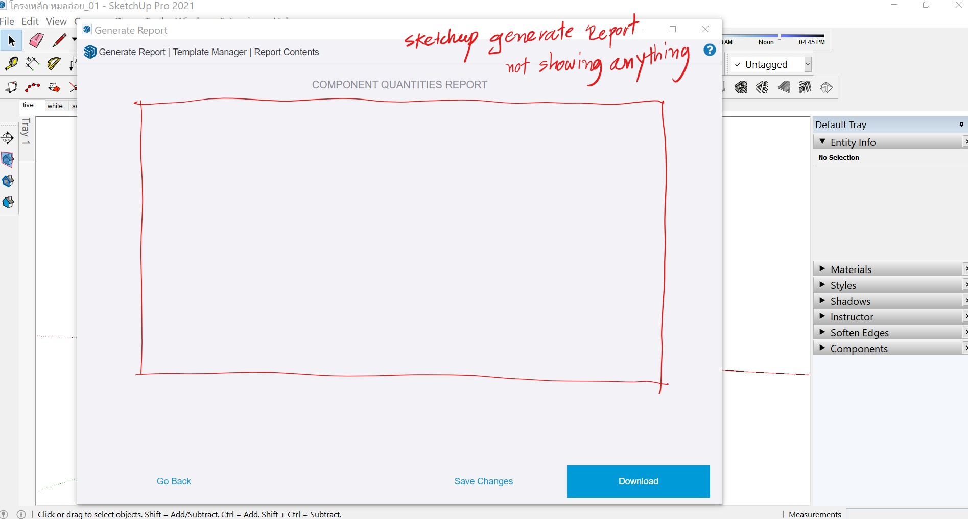Screen dimensions: 968x519
Task: Choose the red pencil Line tool
Action: pyautogui.click(x=59, y=40)
